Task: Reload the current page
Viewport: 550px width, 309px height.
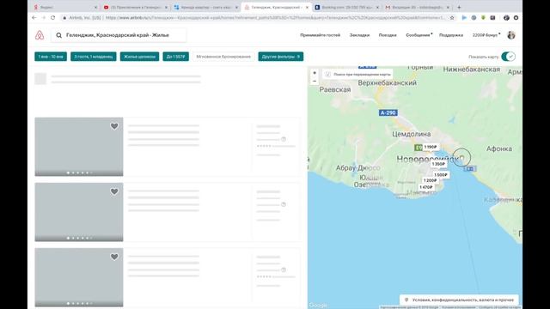Action: click(53, 17)
